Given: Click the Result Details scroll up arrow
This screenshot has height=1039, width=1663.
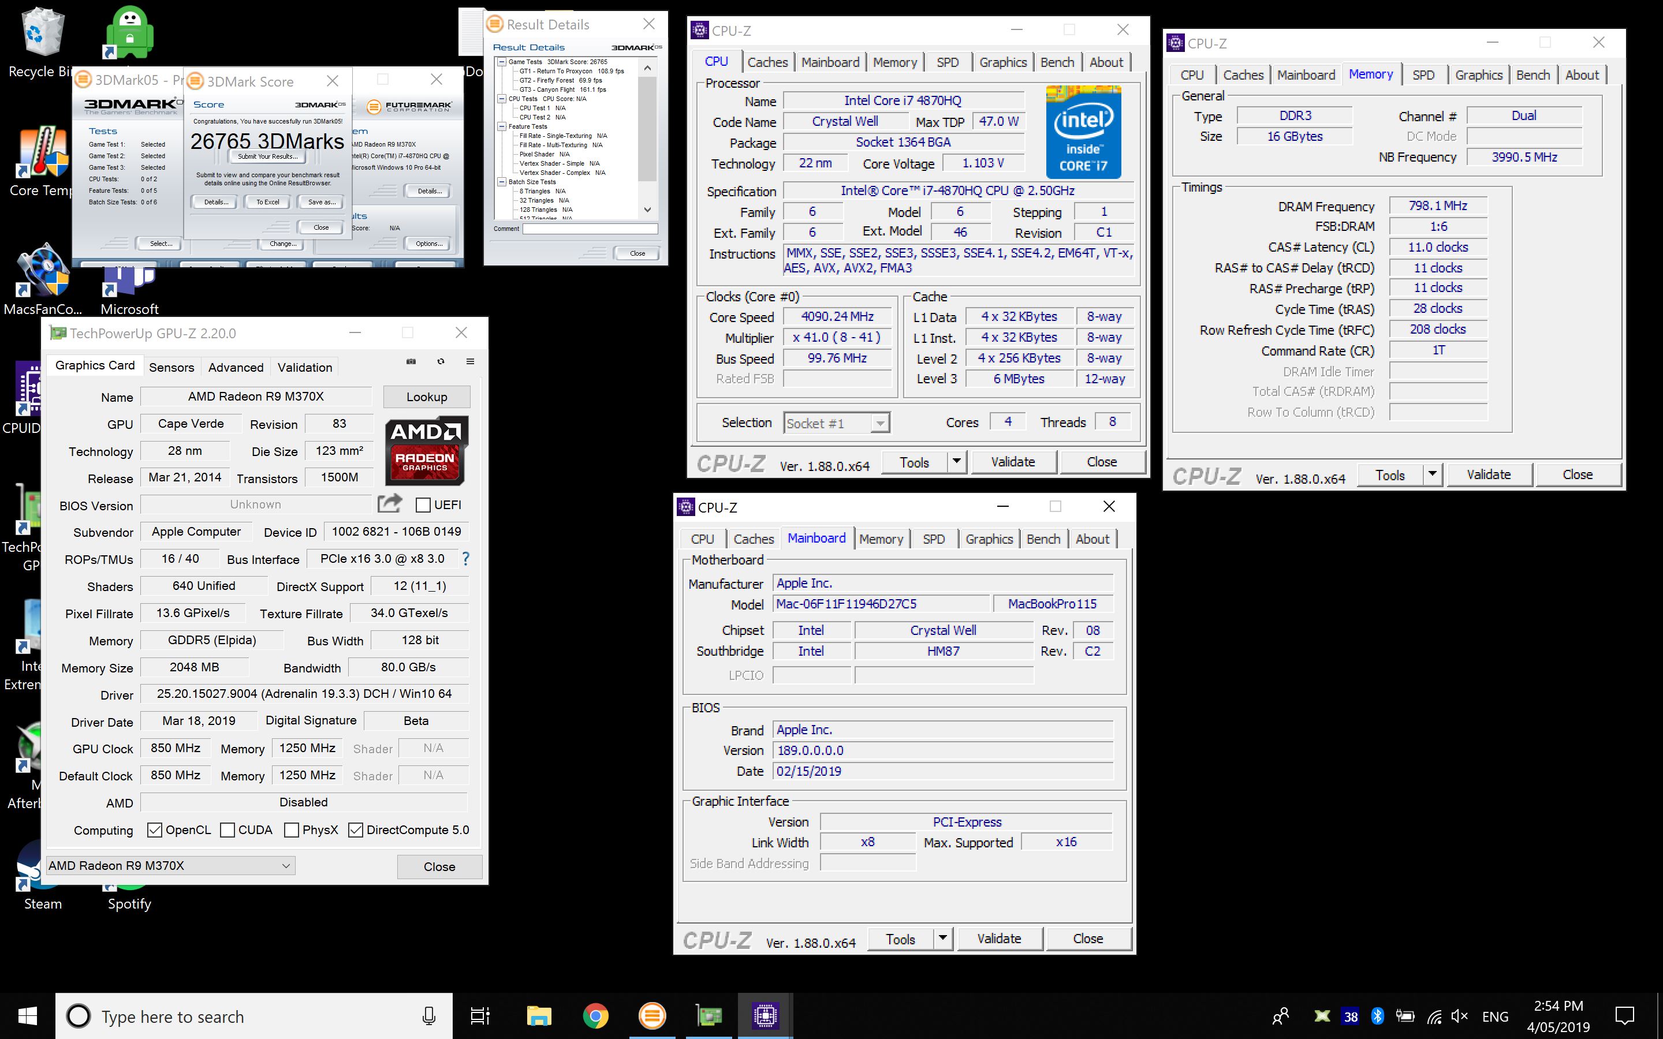Looking at the screenshot, I should point(647,68).
